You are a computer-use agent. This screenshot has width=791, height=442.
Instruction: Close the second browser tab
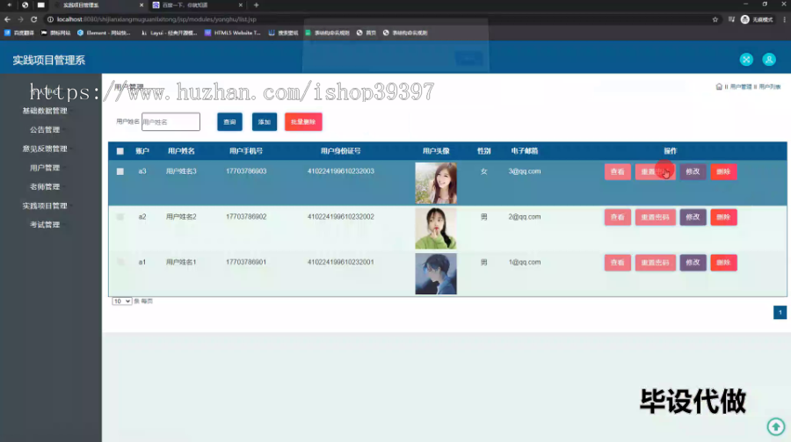241,5
